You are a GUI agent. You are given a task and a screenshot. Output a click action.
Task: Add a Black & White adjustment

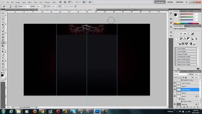click(188, 39)
